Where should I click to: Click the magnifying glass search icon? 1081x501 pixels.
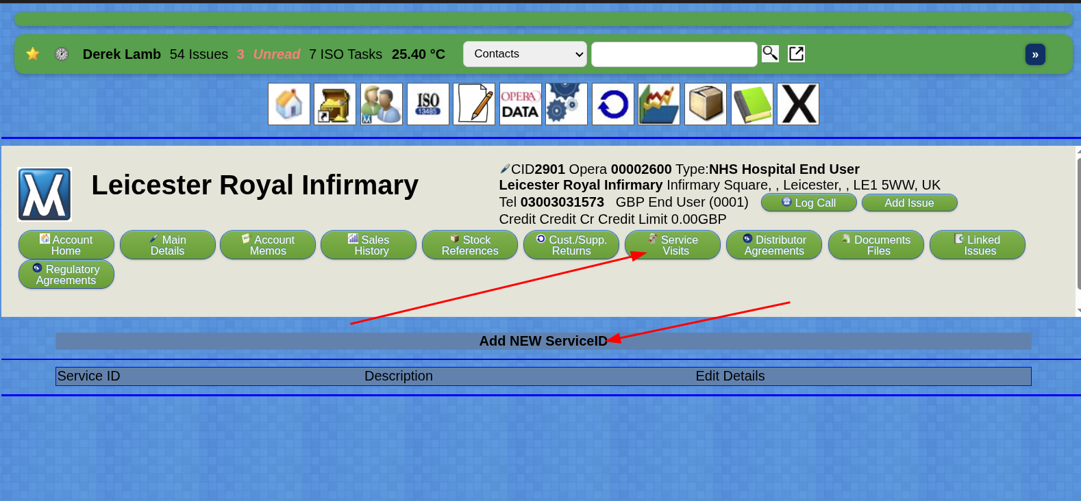tap(770, 53)
